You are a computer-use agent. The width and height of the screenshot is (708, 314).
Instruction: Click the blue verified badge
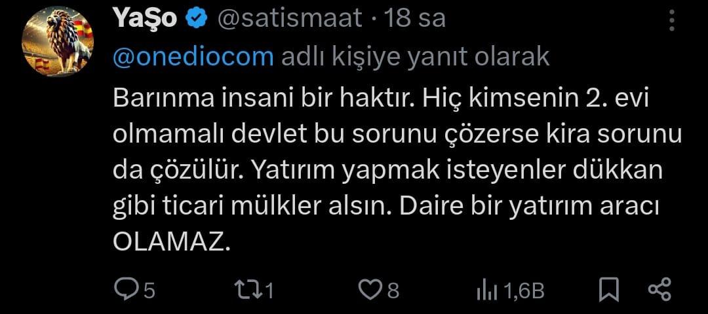197,20
